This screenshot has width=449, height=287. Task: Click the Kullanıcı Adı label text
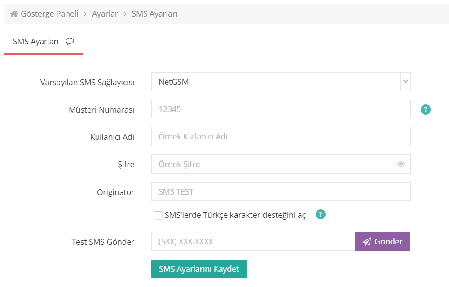pyautogui.click(x=112, y=137)
